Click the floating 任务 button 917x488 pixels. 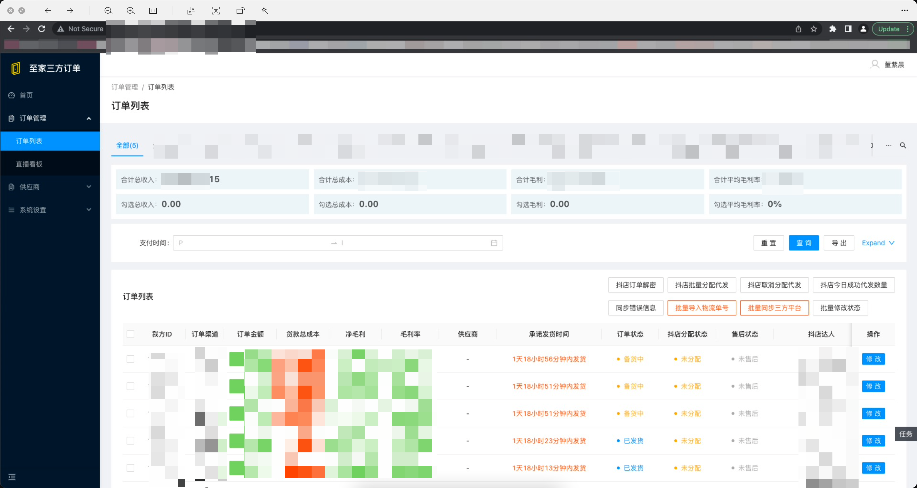(x=906, y=434)
